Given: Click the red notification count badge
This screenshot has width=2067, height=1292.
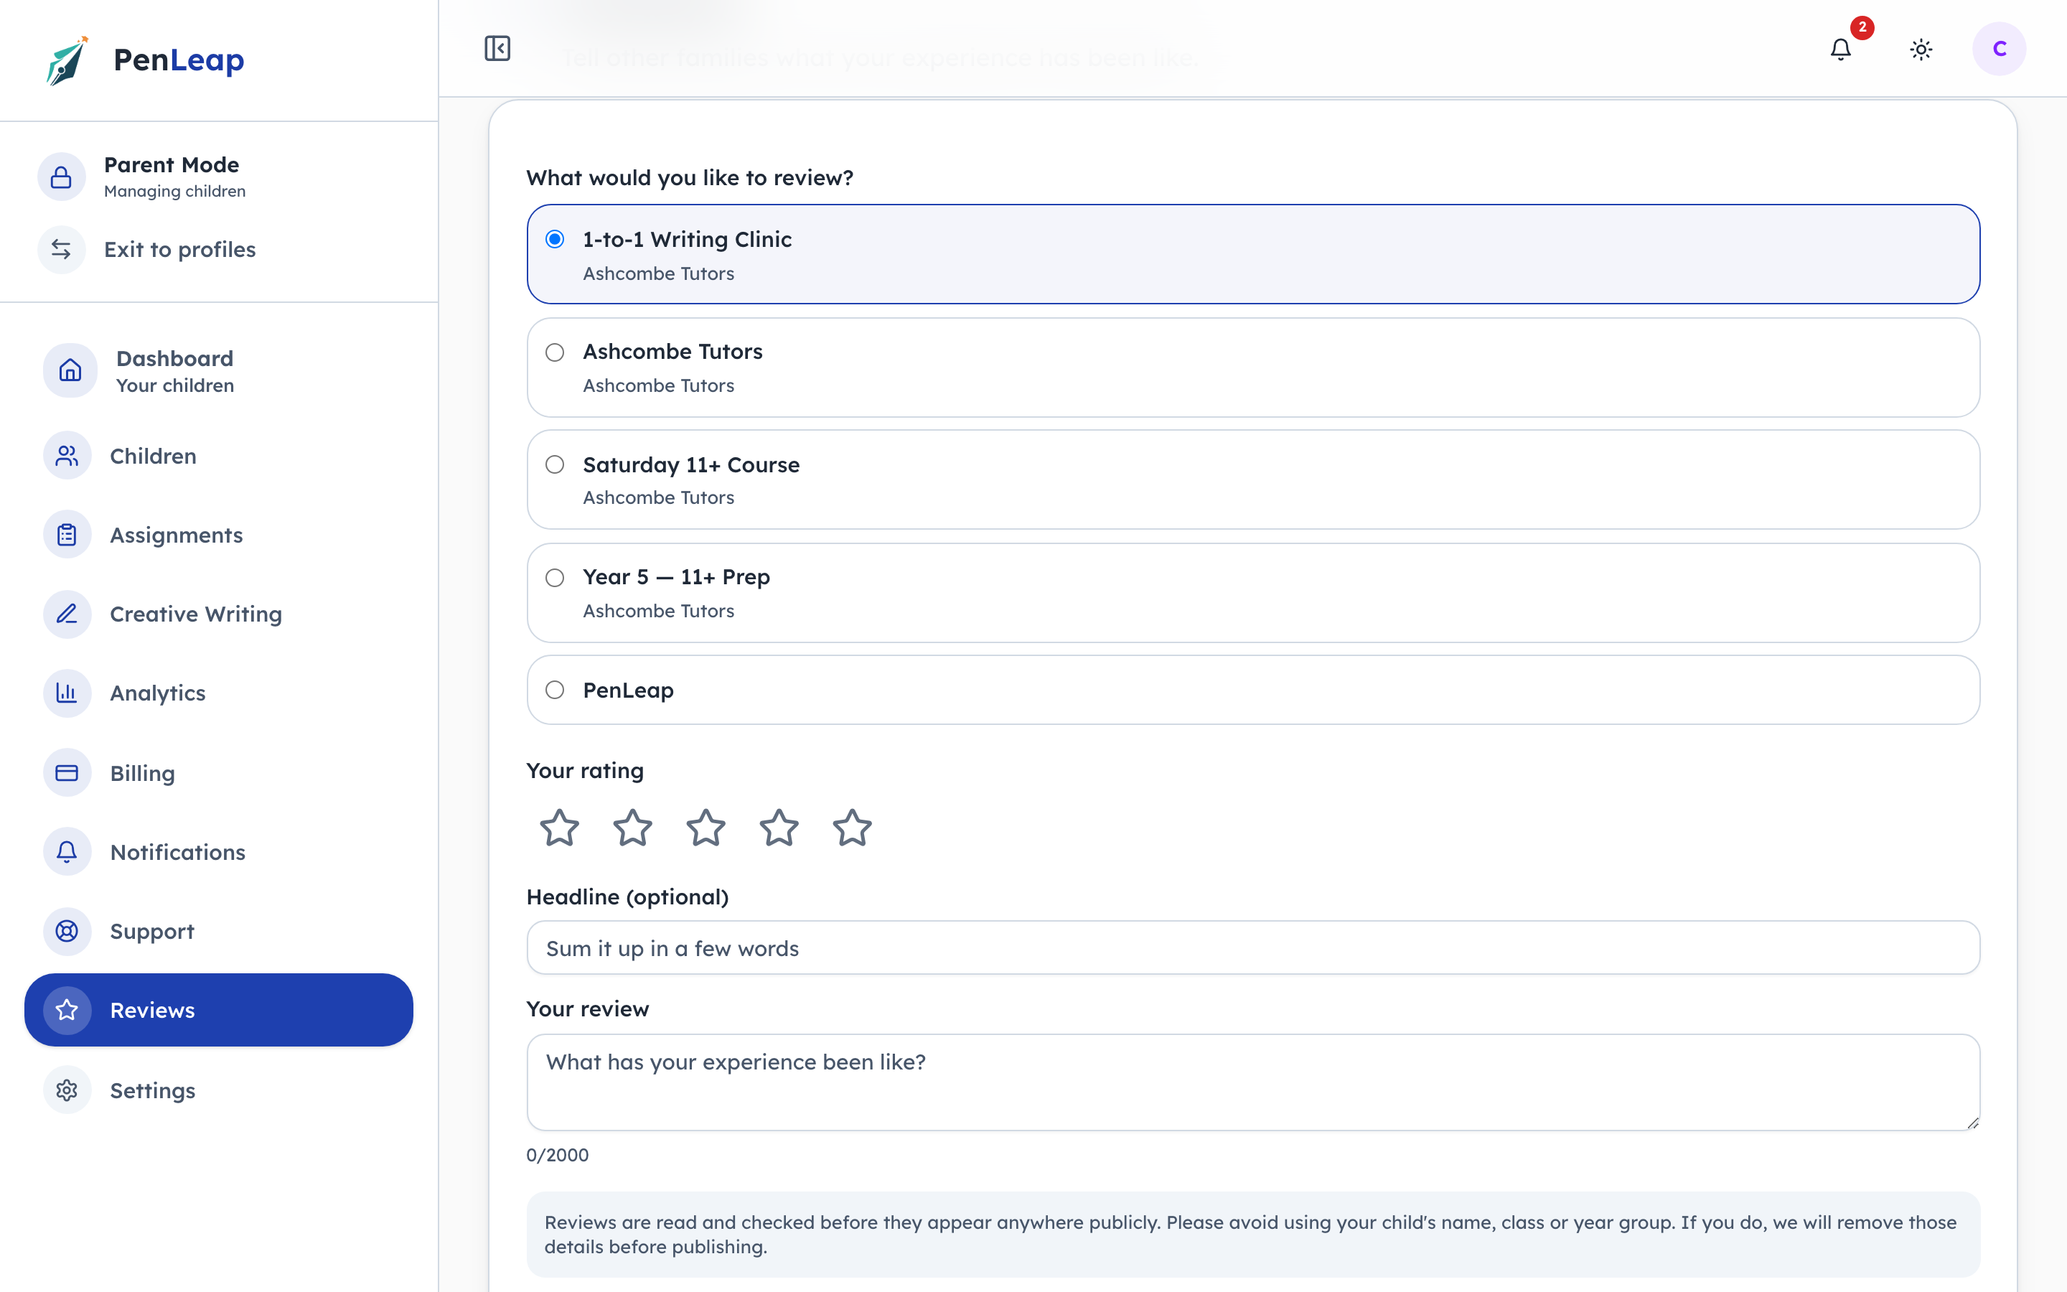Looking at the screenshot, I should [x=1862, y=27].
